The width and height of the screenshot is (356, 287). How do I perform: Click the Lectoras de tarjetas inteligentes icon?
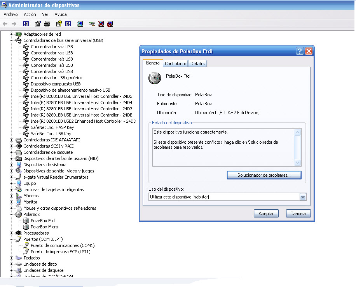pos(19,190)
